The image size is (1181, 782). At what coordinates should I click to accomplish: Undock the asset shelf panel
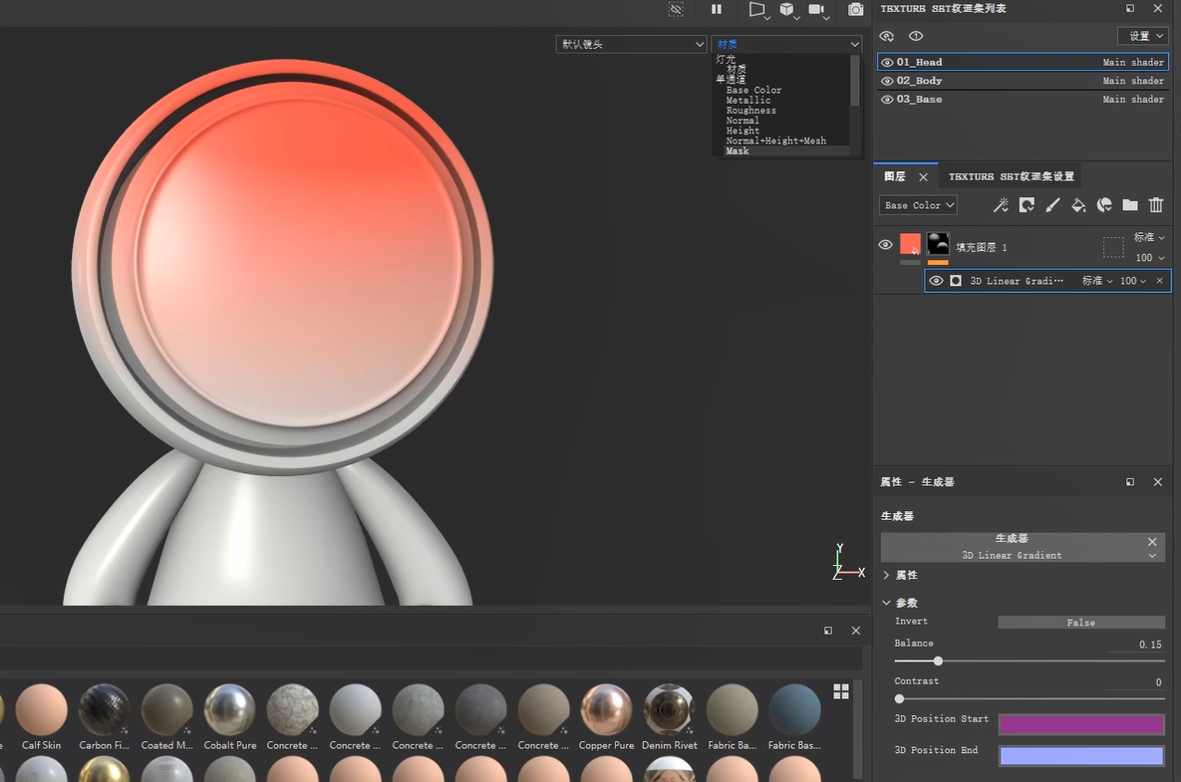point(828,631)
